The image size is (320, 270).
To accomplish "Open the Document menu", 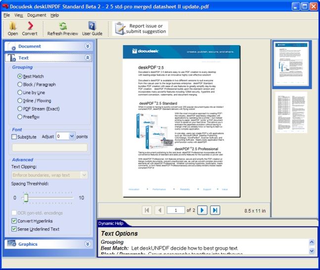I will pos(37,15).
